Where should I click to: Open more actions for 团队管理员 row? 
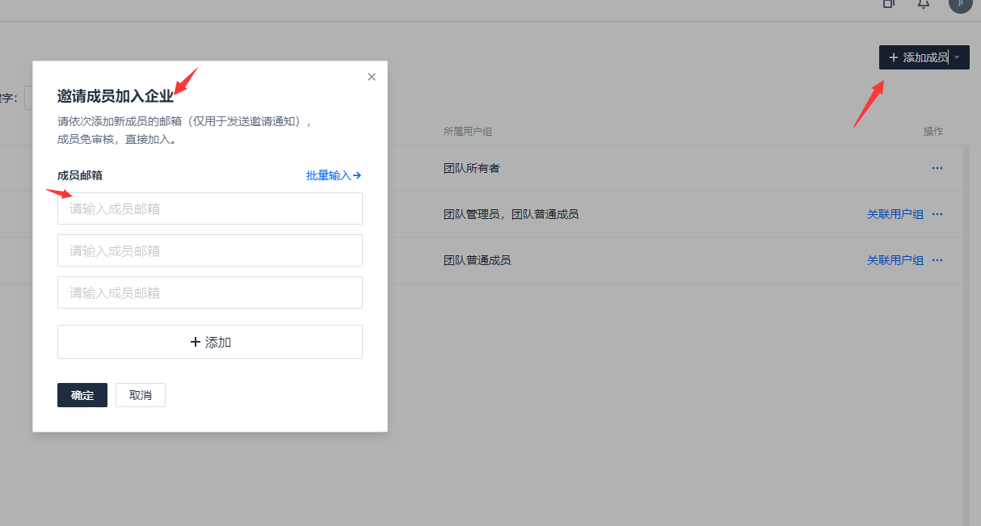(937, 214)
